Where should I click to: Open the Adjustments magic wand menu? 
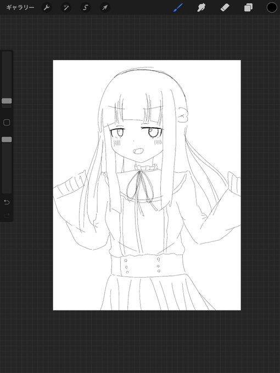pos(66,8)
